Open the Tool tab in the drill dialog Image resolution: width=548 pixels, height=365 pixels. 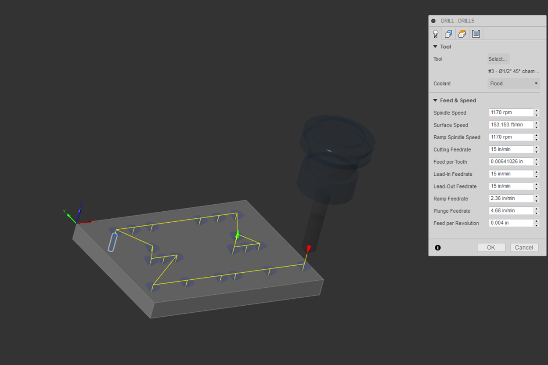pos(436,34)
